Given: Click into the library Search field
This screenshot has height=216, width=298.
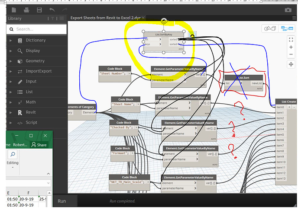Looking at the screenshot, I should 36,29.
